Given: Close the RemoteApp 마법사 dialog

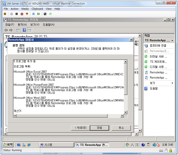Looking at the screenshot, I should click(x=131, y=40).
